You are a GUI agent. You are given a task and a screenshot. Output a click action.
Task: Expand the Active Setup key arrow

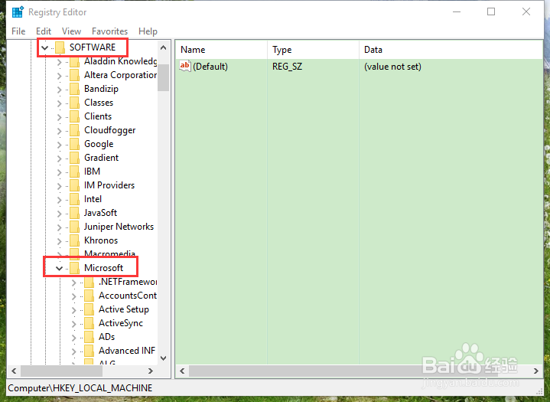[x=73, y=310]
